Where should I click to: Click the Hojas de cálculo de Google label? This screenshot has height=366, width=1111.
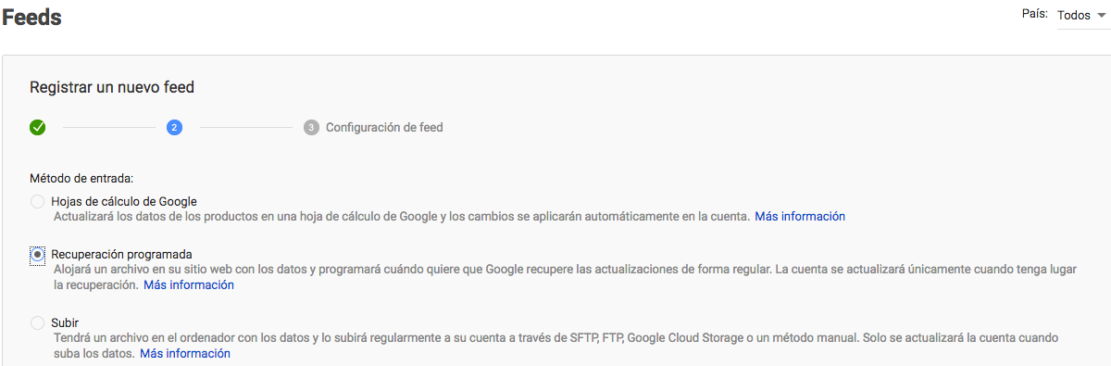tap(124, 201)
